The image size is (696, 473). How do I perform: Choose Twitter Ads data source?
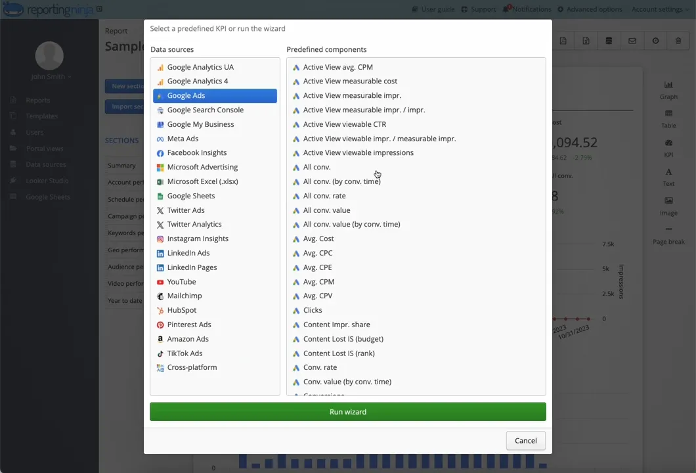click(215, 210)
